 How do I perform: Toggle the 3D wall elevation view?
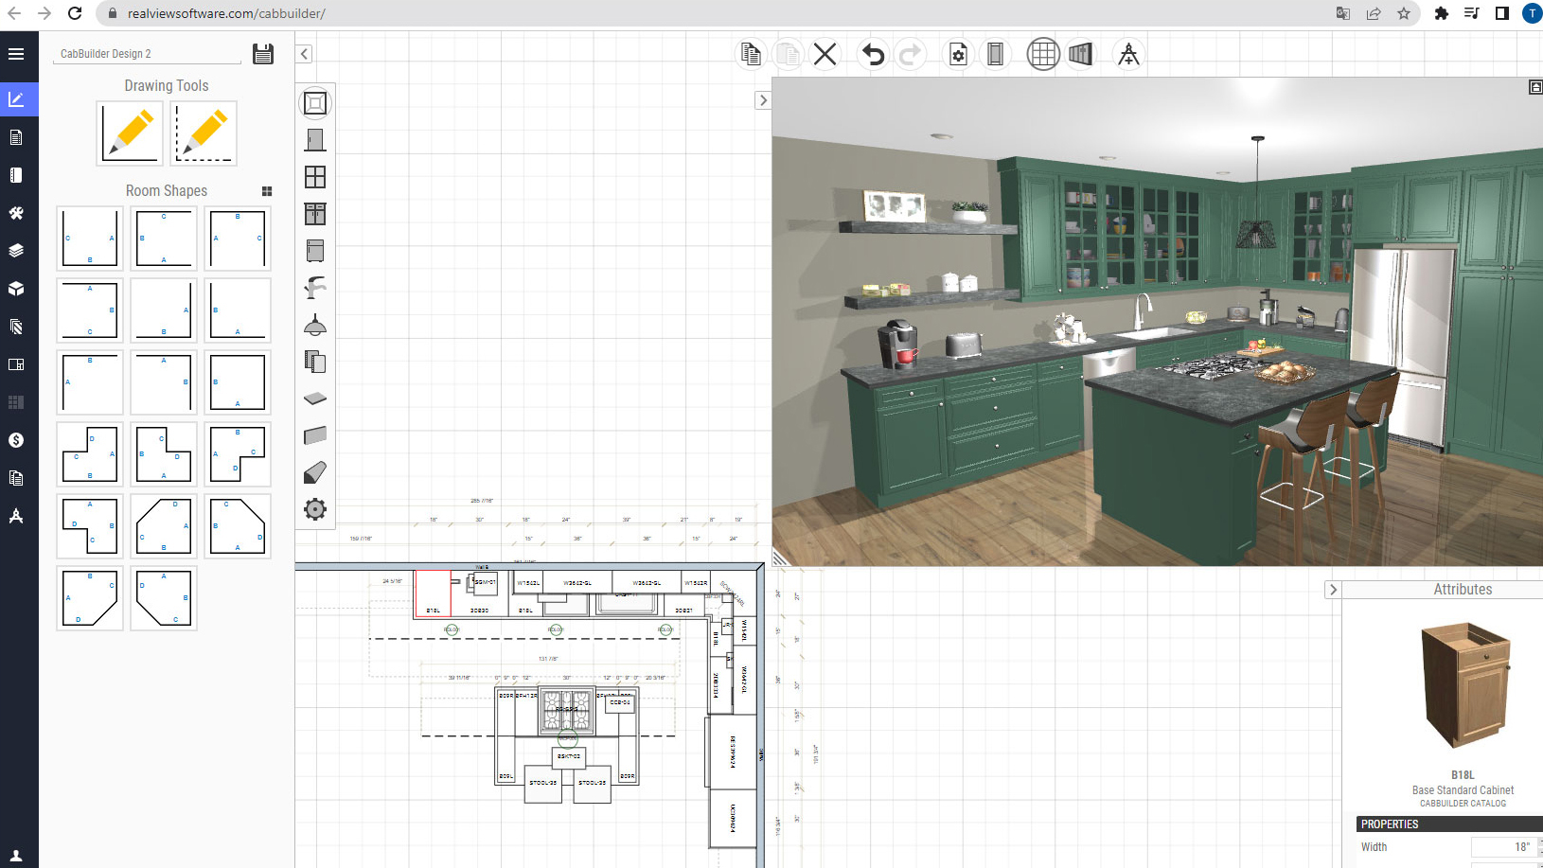(x=1080, y=55)
